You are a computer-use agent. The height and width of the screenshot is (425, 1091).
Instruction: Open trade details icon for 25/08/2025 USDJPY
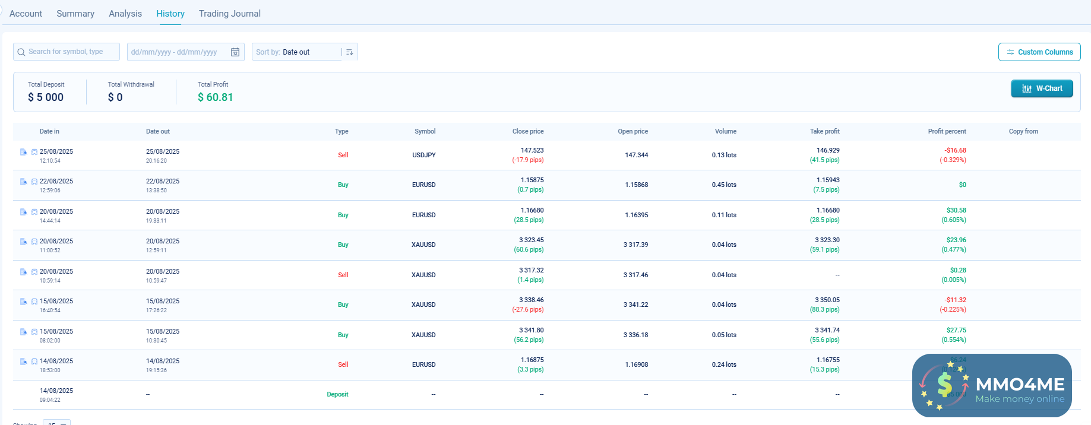[x=24, y=152]
